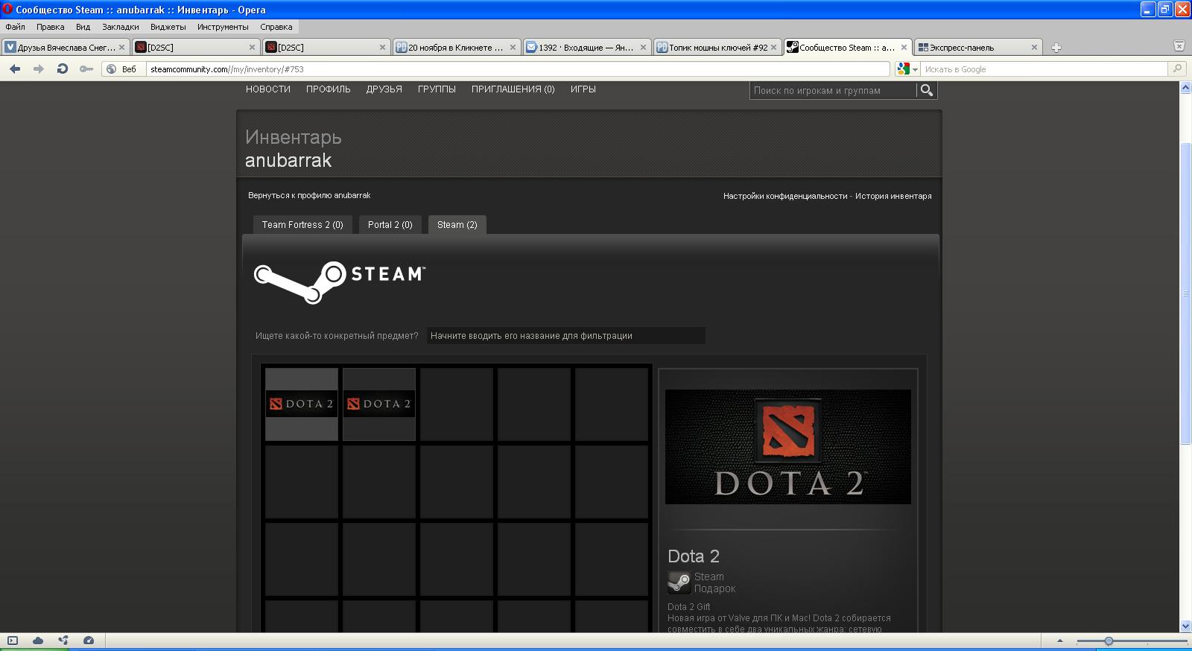Click the item name filter input field

point(566,336)
